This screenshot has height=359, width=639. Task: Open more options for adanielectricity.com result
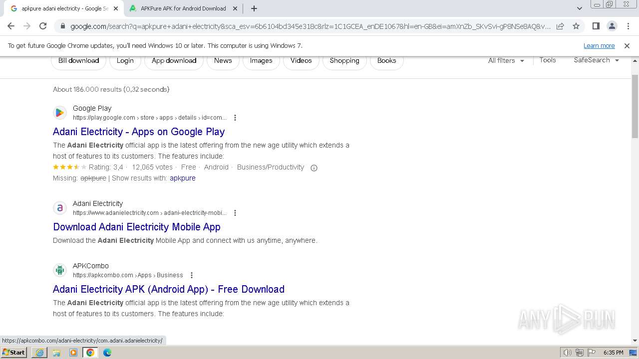tap(235, 213)
